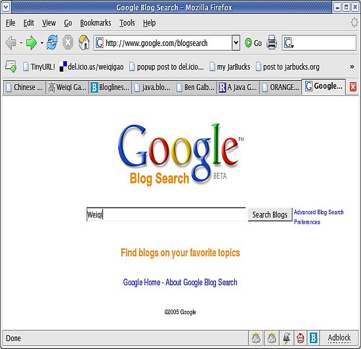Follow the Google Home link
361x349 pixels.
142,282
